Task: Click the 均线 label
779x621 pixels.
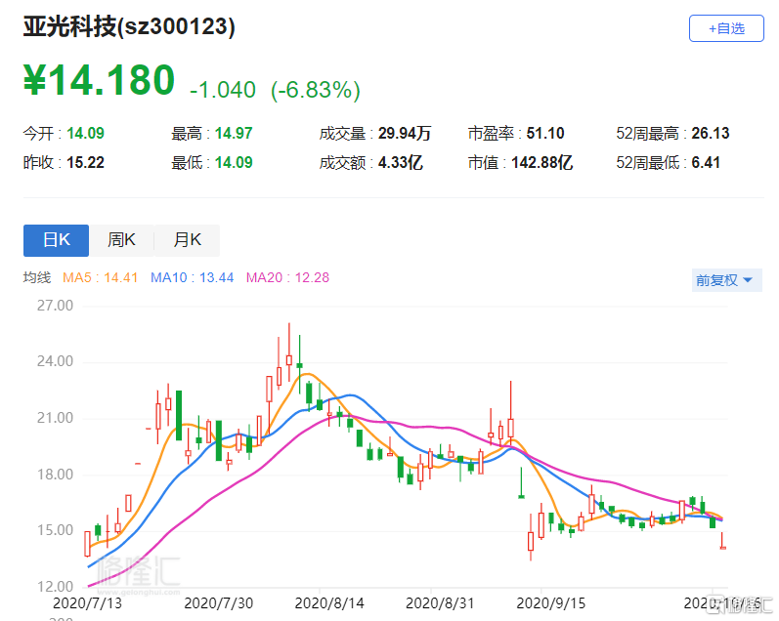Action: click(x=37, y=277)
